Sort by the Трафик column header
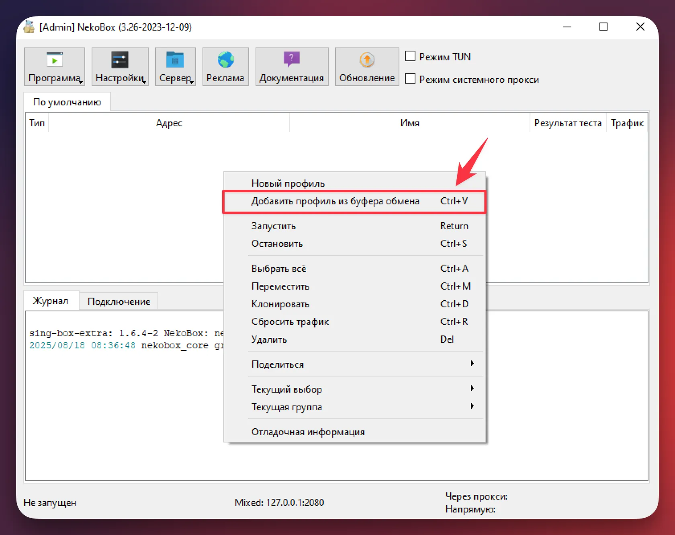Image resolution: width=675 pixels, height=535 pixels. (627, 123)
